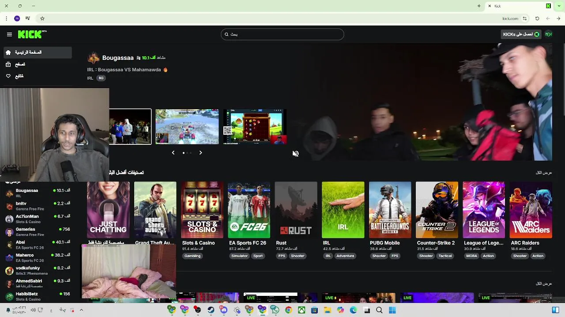Open the user profile avatar menu
Viewport: 565px width, 317px height.
click(549, 34)
